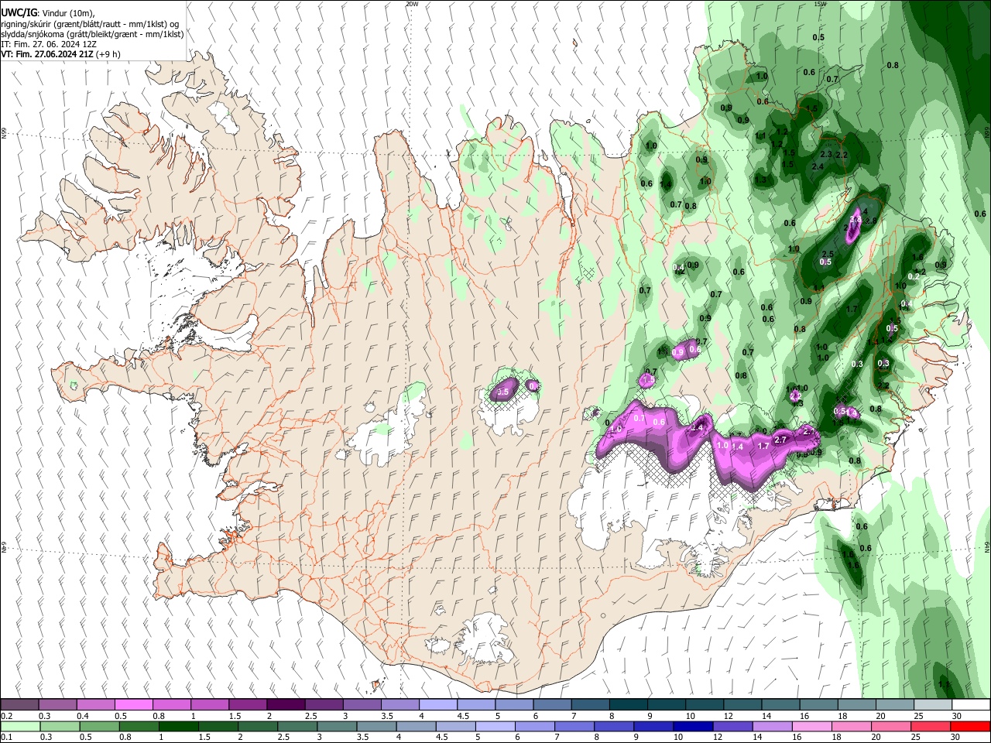The height and width of the screenshot is (743, 991).
Task: Pick the dark teal snow swatch between 8 and 9
Action: [x=628, y=704]
